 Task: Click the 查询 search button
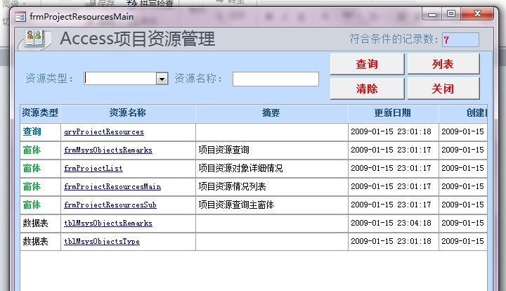click(x=367, y=64)
